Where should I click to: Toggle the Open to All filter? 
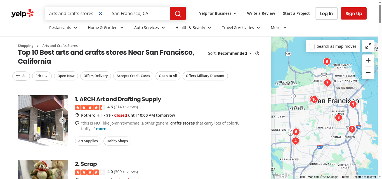click(168, 76)
